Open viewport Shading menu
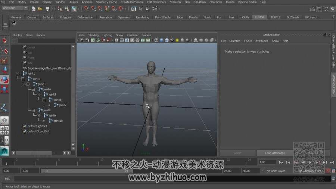This screenshot has width=336, height=189. [93, 35]
